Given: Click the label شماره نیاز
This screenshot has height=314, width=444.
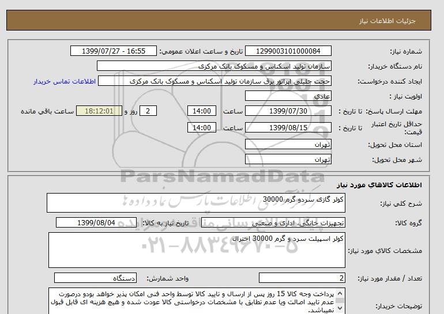Looking at the screenshot, I should point(406,51).
